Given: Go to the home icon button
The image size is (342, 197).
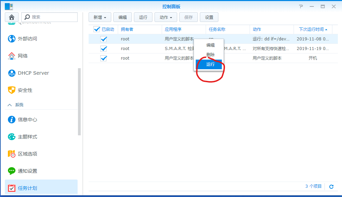Looking at the screenshot, I should click(12, 17).
